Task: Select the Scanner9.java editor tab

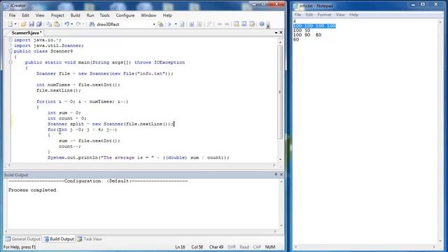Action: (27, 33)
